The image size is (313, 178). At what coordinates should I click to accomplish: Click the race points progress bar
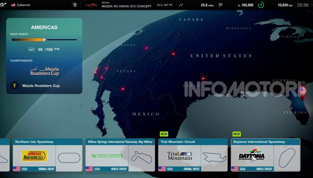coord(44,40)
